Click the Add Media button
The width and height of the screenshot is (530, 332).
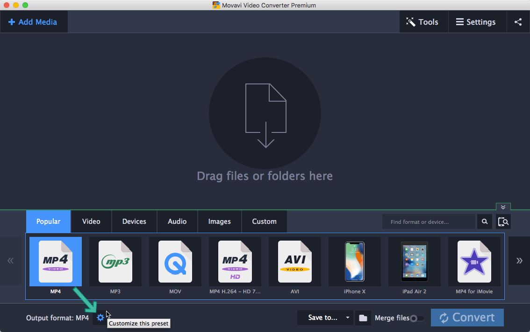[33, 22]
